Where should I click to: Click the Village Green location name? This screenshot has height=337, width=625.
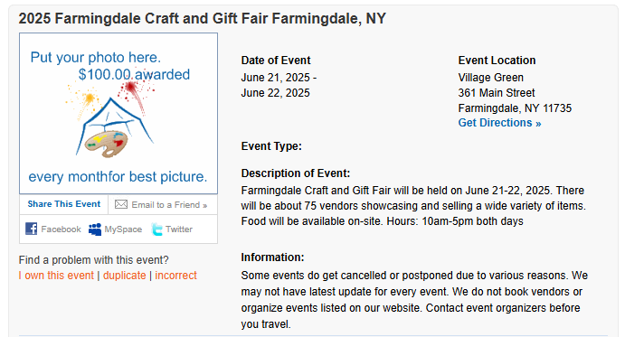pyautogui.click(x=490, y=78)
